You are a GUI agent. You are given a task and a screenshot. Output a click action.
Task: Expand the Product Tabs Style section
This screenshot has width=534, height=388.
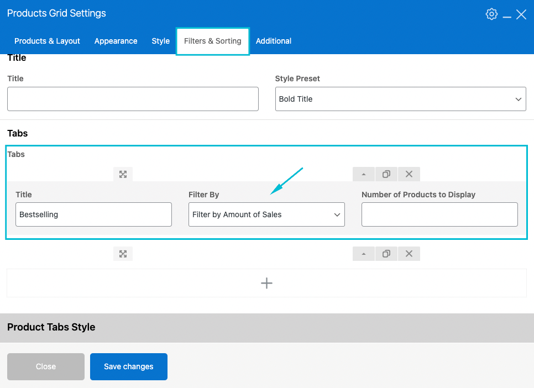266,327
